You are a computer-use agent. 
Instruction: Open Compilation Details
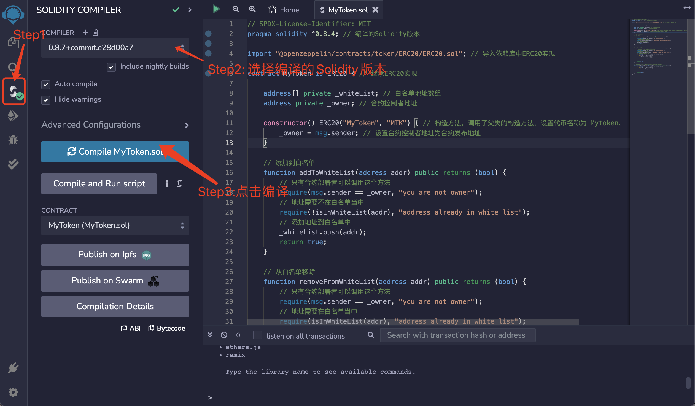(115, 307)
